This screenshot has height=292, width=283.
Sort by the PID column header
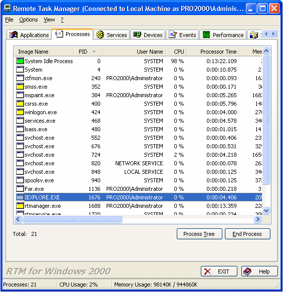coord(88,52)
